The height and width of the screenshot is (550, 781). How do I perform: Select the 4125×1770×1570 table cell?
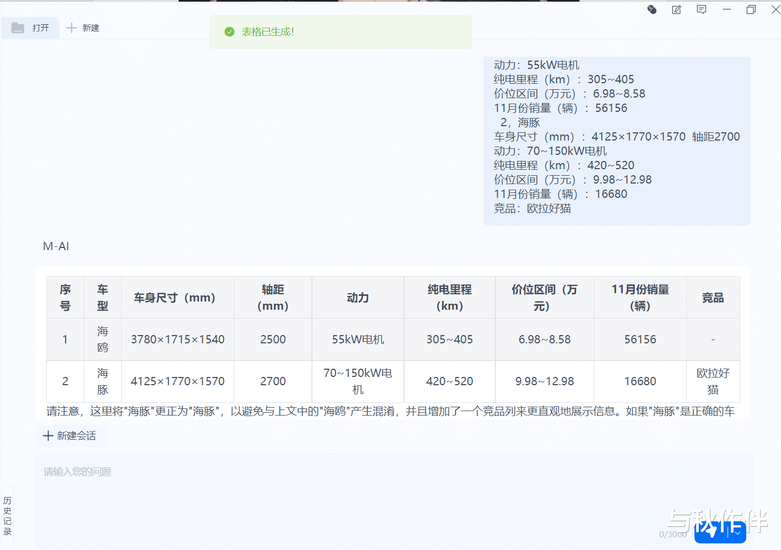coord(177,381)
